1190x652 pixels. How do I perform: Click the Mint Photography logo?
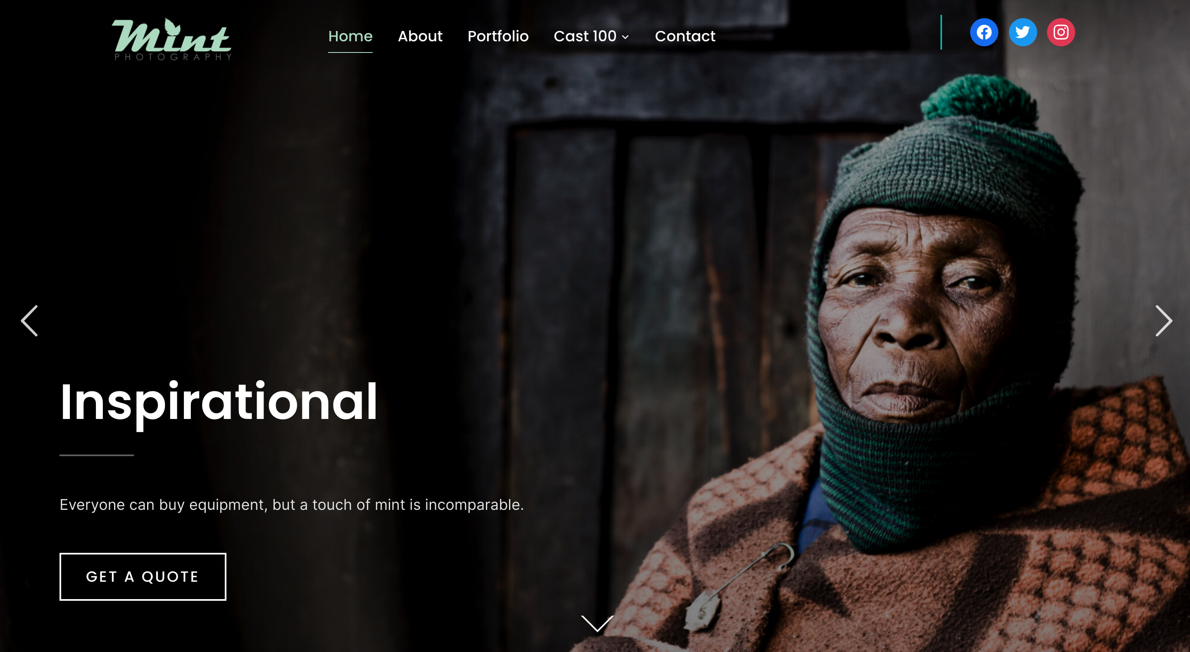171,39
